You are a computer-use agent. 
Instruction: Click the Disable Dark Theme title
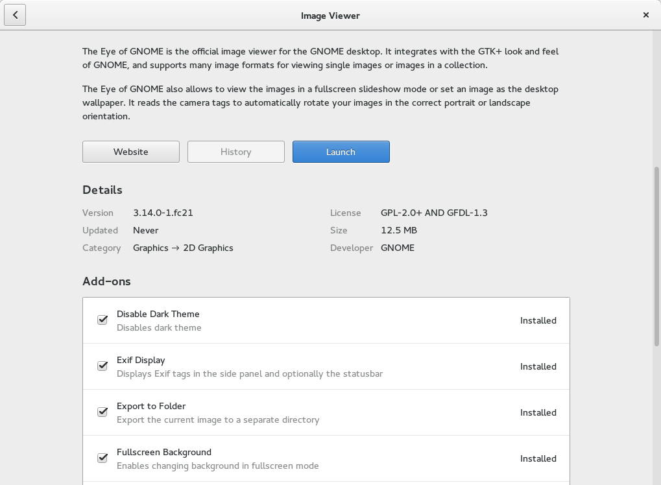coord(158,314)
